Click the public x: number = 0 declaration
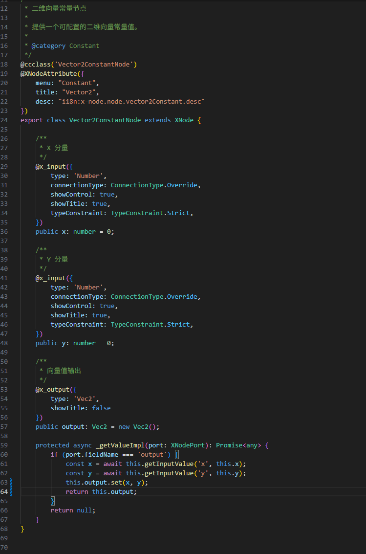366x554 pixels. (75, 231)
